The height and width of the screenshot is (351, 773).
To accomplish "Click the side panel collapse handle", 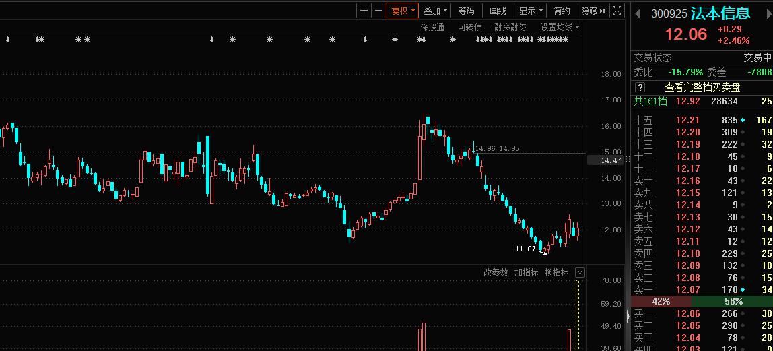I will pos(628,316).
